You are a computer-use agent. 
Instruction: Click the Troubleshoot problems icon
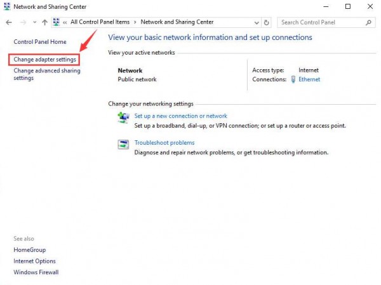click(123, 144)
